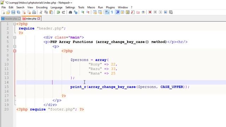Collapse the div fold at line 4
226x127 pixels.
click(15, 37)
